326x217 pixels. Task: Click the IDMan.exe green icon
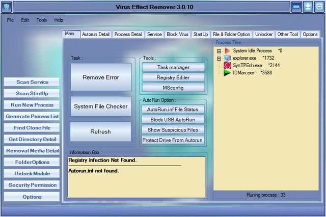227,73
